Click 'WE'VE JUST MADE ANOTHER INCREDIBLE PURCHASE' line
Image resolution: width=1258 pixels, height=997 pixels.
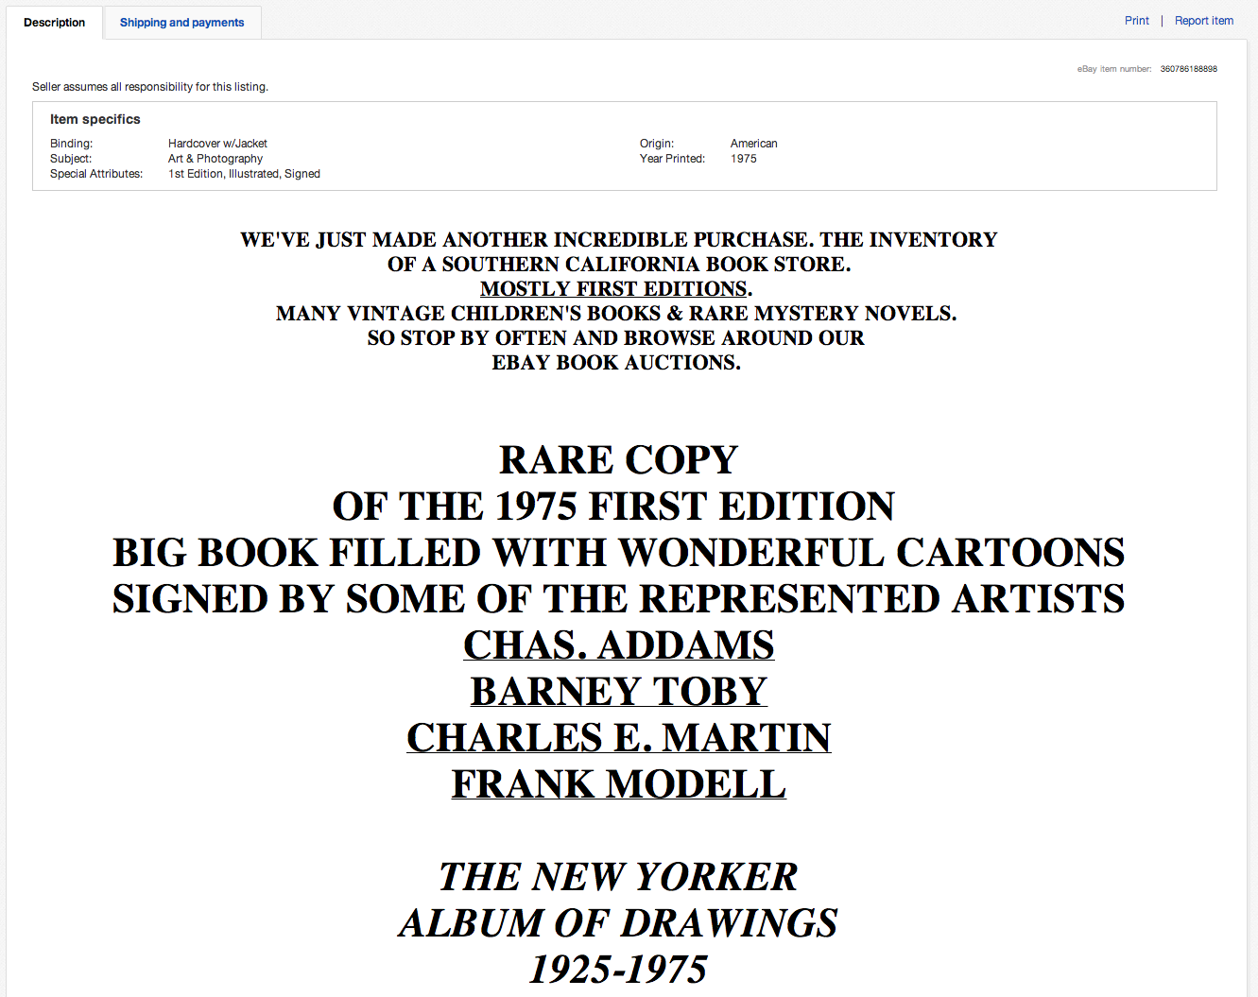pyautogui.click(x=619, y=240)
